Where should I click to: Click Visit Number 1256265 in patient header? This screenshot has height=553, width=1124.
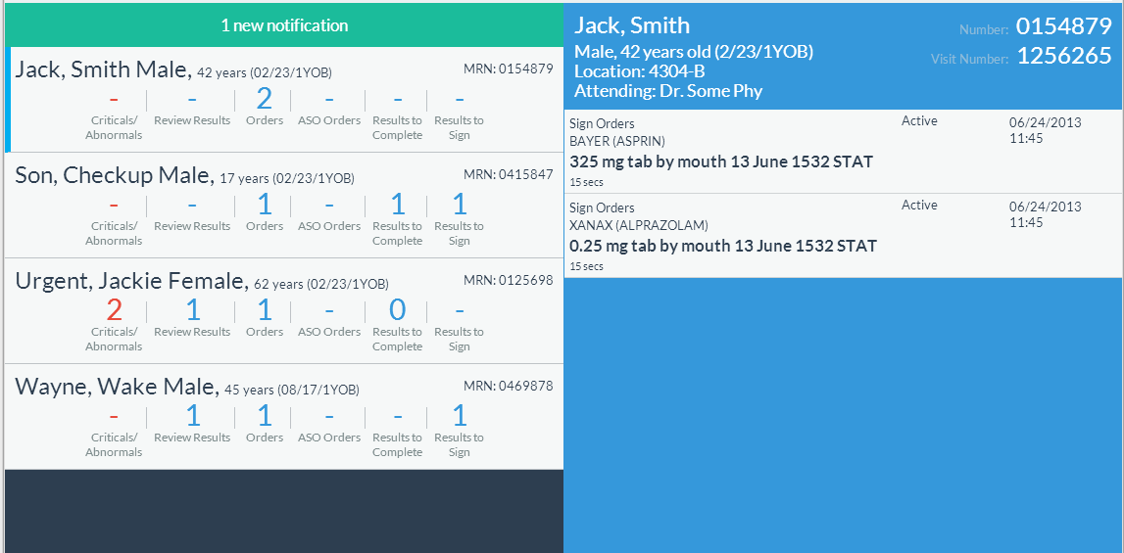pyautogui.click(x=1063, y=56)
